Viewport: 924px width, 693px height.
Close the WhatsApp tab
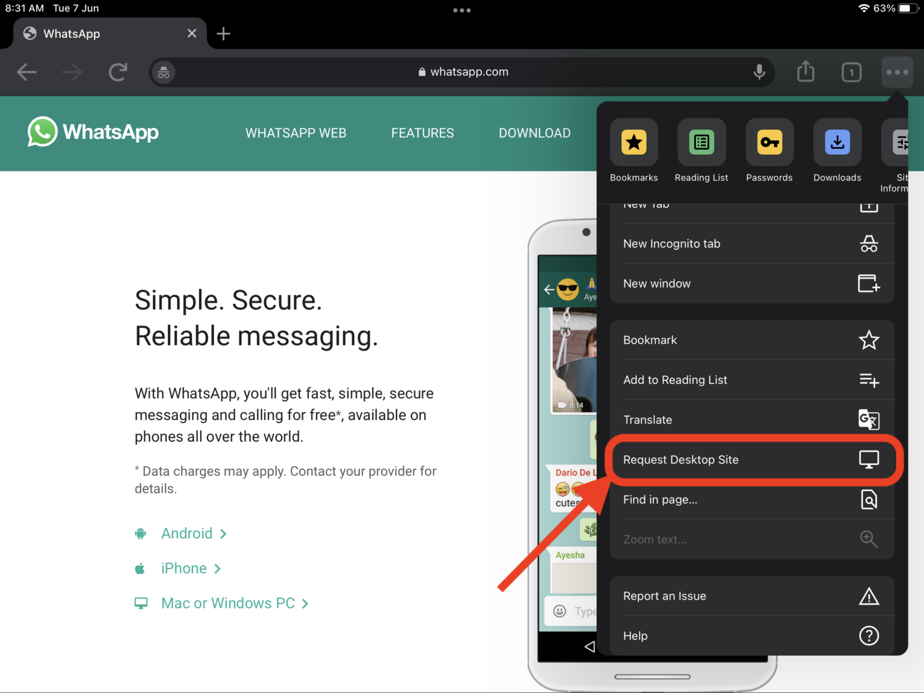click(x=192, y=34)
